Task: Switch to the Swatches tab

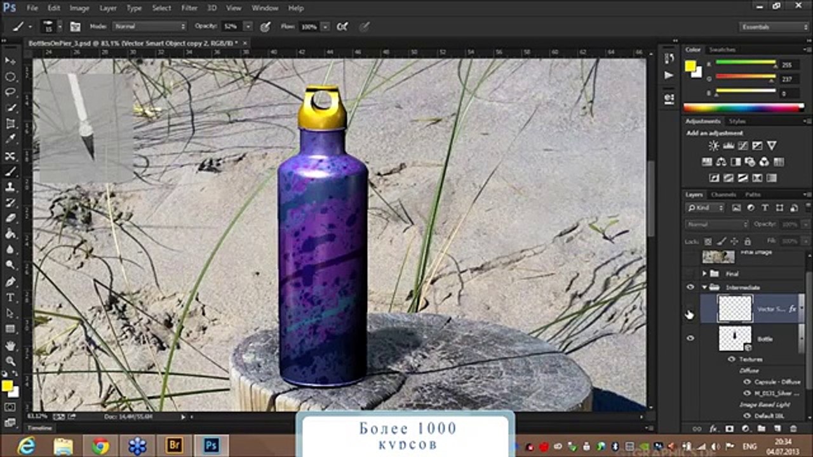Action: point(722,50)
